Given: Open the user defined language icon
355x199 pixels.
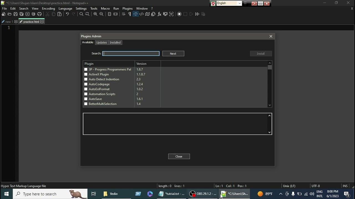Looking at the screenshot, I should [141, 14].
